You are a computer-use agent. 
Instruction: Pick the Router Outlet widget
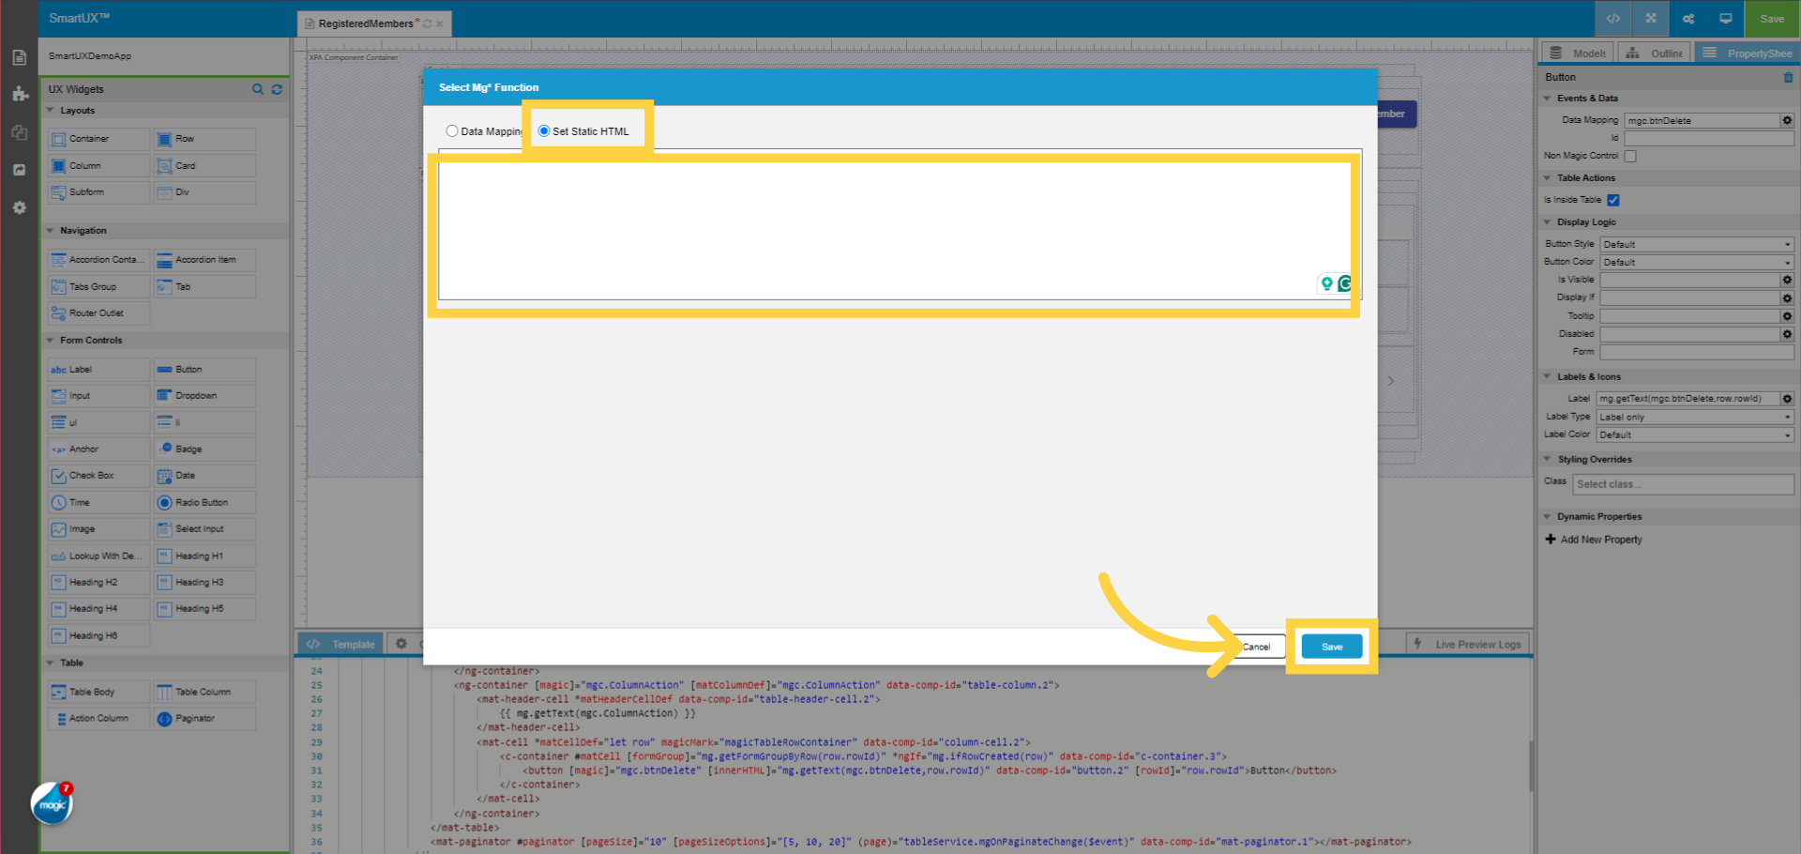[98, 313]
